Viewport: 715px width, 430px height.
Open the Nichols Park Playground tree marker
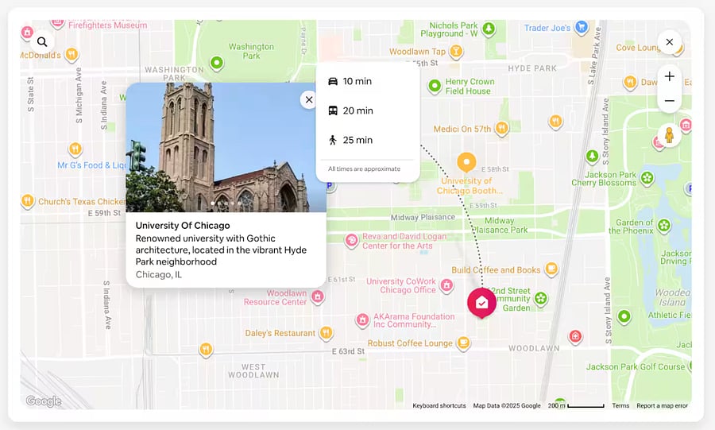pyautogui.click(x=489, y=29)
